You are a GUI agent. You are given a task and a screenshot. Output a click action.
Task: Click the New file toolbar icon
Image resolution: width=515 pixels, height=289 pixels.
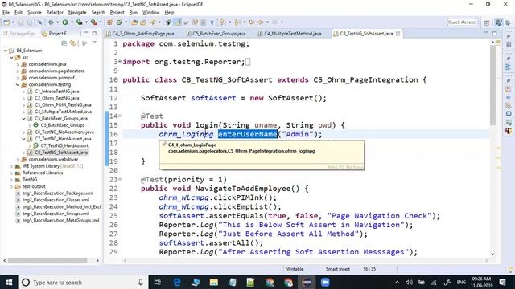pos(6,22)
